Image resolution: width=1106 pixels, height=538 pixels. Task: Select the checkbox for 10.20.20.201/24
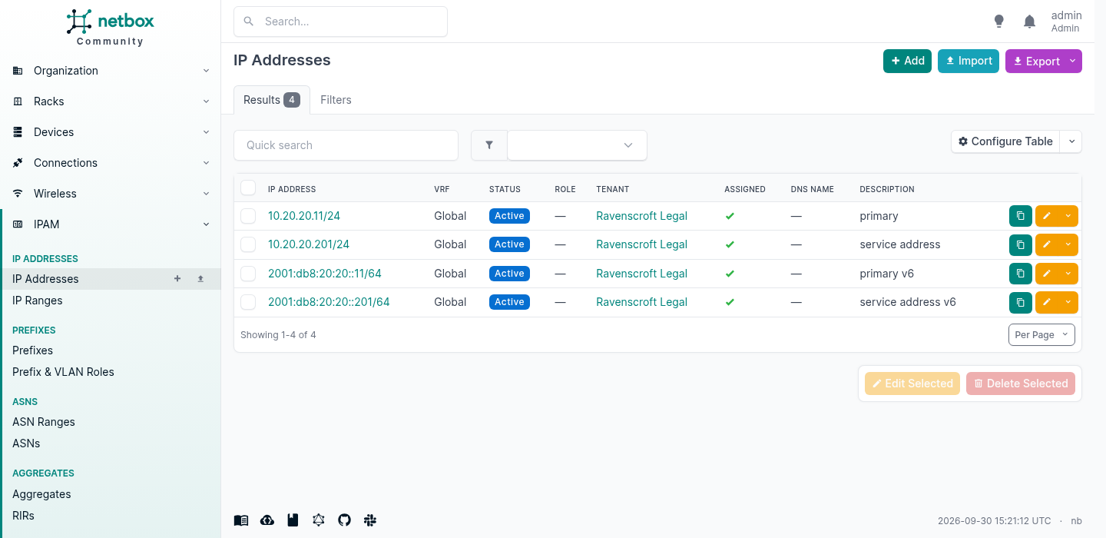tap(248, 244)
